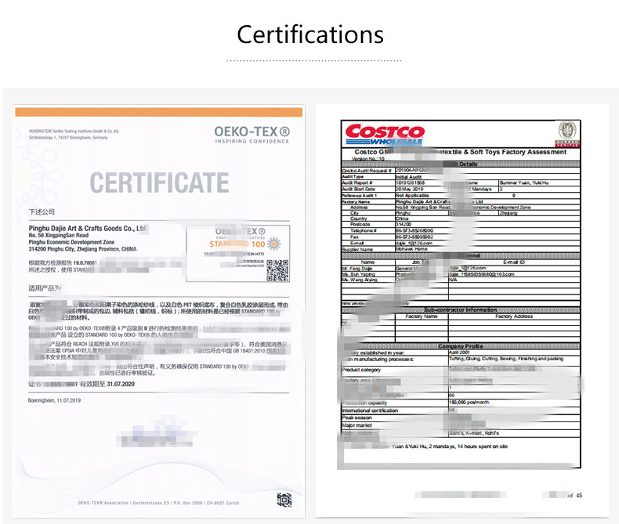Click the Ms. Wang Aiying name cell
The width and height of the screenshot is (619, 524).
[x=360, y=280]
